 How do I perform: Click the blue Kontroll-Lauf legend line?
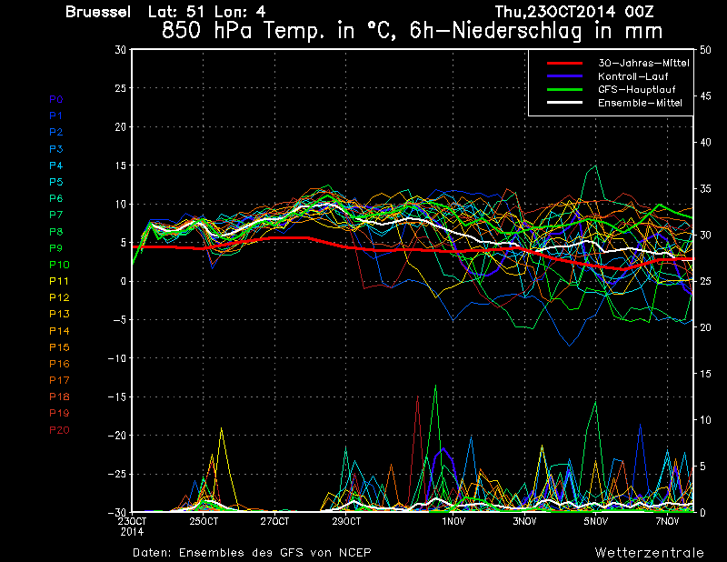pos(563,76)
